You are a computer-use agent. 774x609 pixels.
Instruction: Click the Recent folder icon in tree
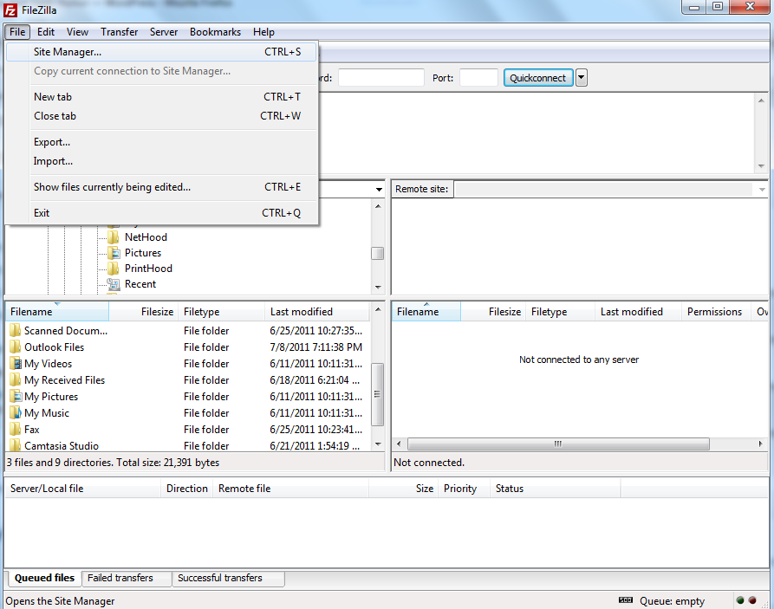click(x=114, y=284)
